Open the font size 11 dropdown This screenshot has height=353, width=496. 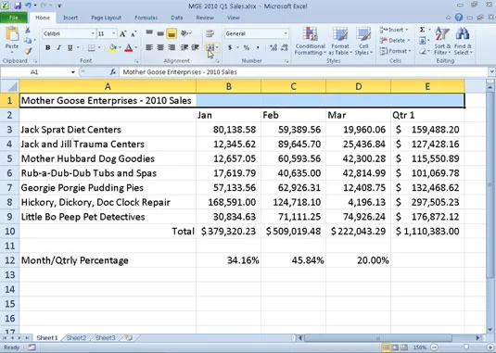pos(114,33)
